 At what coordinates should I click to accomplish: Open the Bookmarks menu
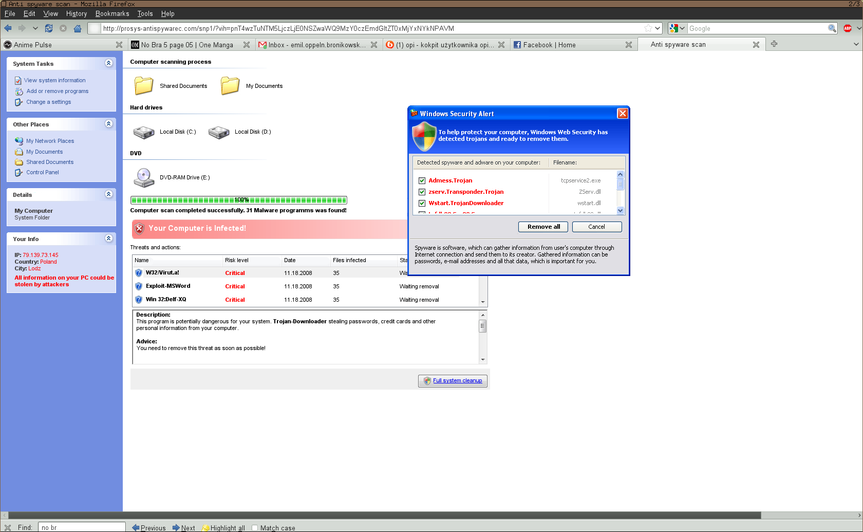[x=112, y=14]
